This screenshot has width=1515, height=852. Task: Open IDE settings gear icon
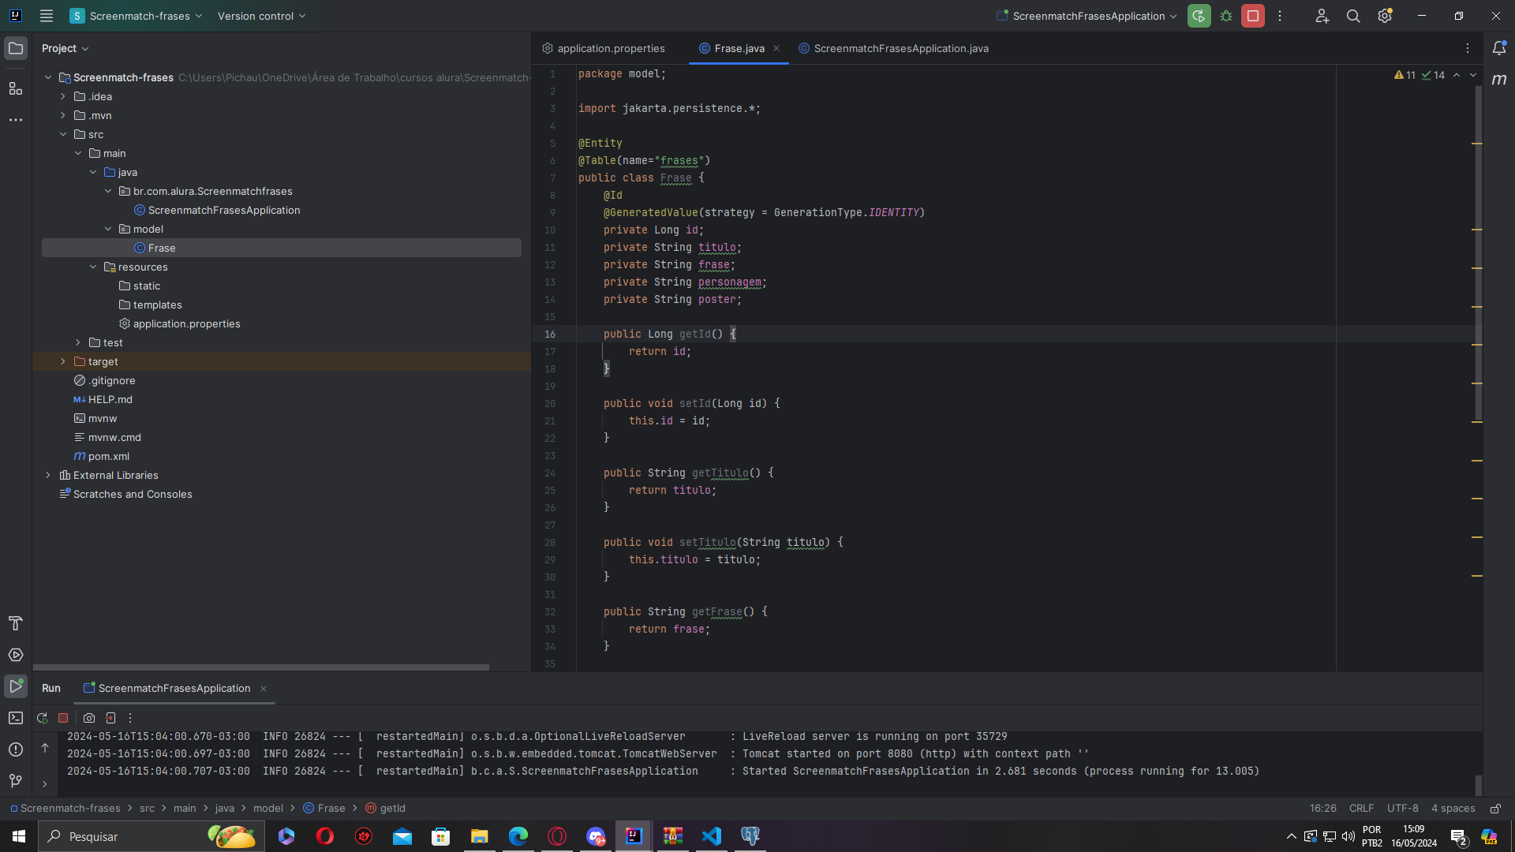(x=1385, y=16)
